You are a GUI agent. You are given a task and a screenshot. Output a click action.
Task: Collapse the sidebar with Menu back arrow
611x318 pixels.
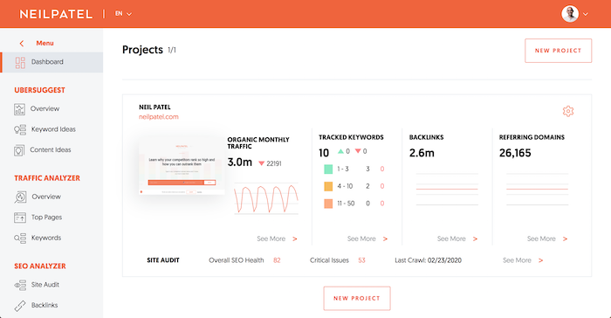click(22, 44)
